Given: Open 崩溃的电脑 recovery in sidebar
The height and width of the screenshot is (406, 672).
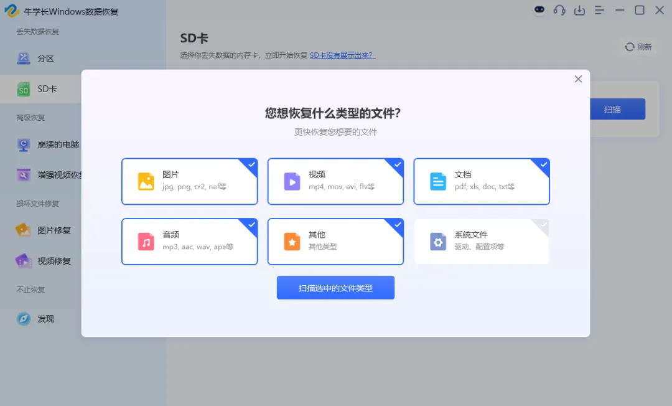Looking at the screenshot, I should click(x=40, y=144).
